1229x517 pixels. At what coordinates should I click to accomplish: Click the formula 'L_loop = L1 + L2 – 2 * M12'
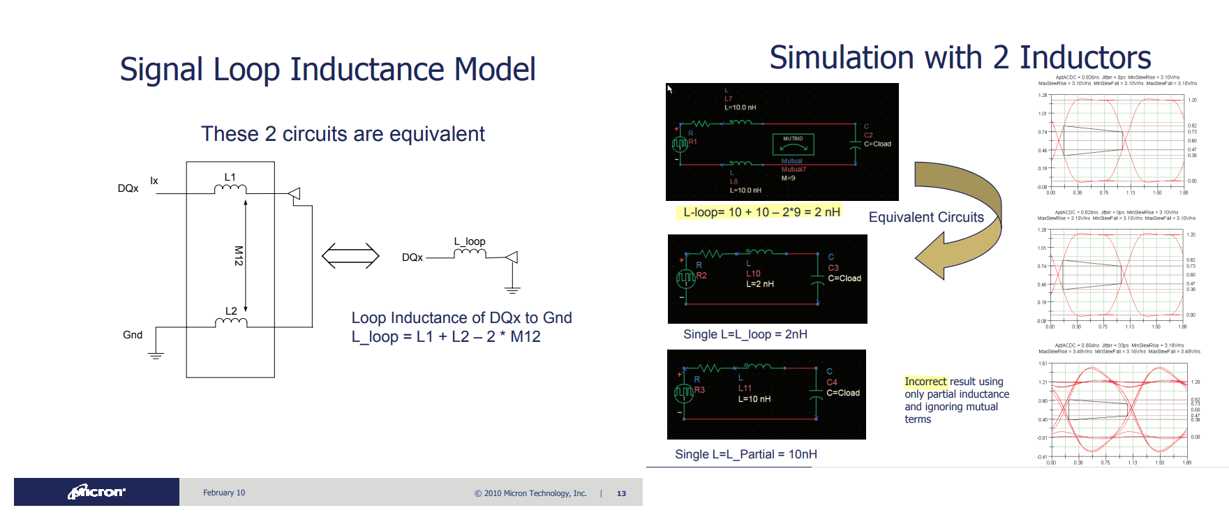(x=446, y=336)
